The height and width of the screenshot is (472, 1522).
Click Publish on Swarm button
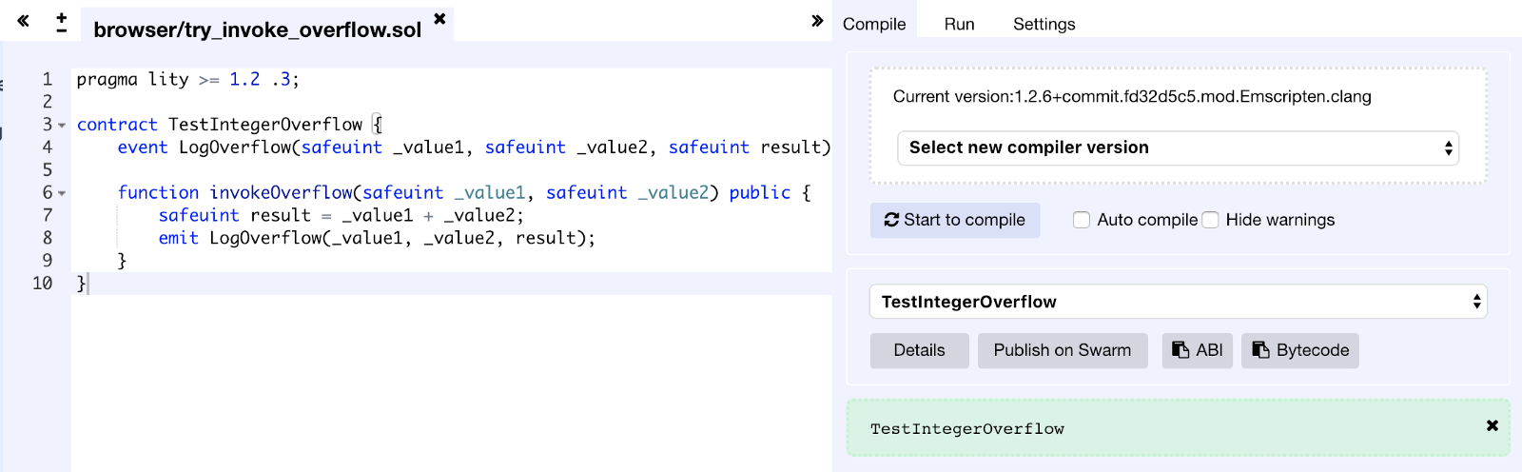pos(1062,350)
